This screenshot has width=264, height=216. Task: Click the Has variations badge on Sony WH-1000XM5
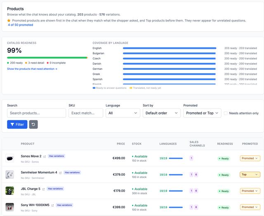tap(64, 205)
